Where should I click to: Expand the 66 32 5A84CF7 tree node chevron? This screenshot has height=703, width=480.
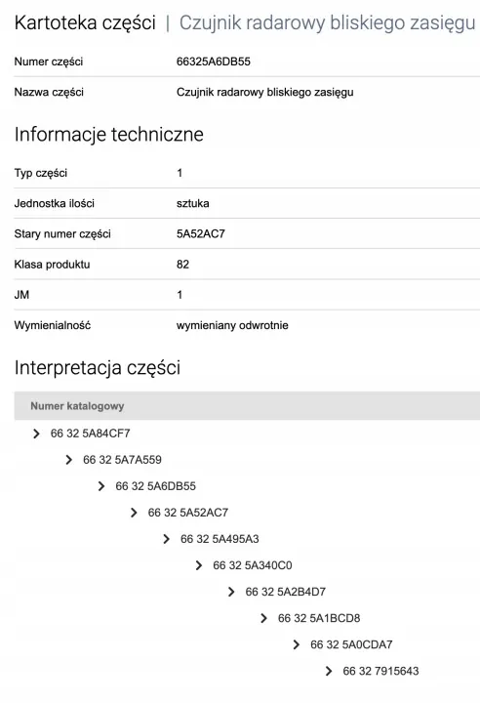coord(36,434)
